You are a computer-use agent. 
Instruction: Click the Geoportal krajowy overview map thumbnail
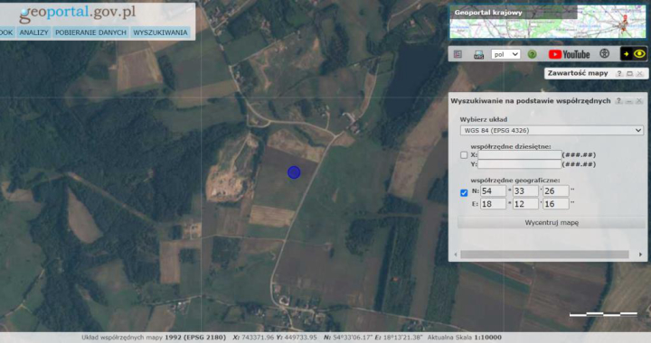tap(548, 22)
